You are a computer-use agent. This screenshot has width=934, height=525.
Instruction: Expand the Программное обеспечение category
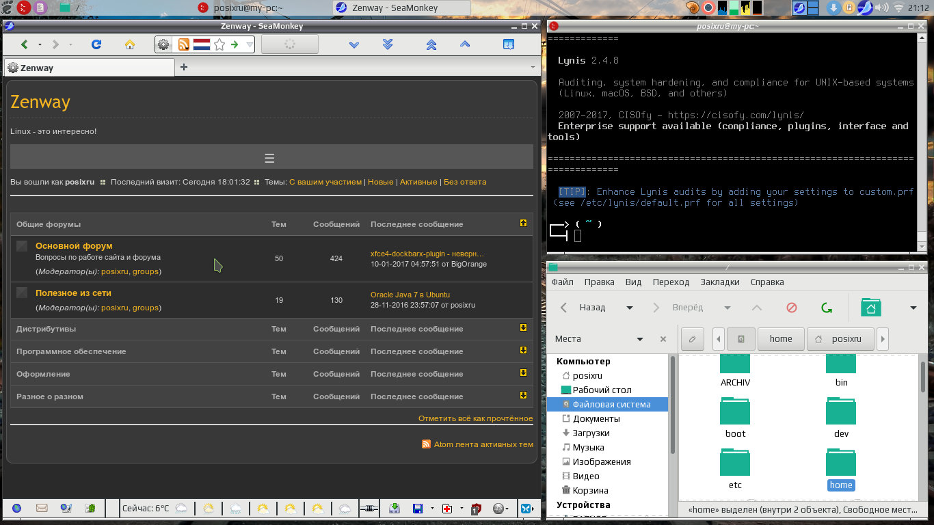click(x=524, y=350)
